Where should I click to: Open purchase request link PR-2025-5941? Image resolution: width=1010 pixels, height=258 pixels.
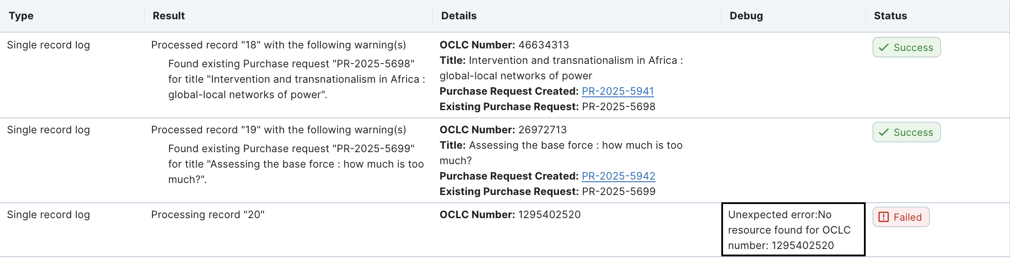pos(618,91)
